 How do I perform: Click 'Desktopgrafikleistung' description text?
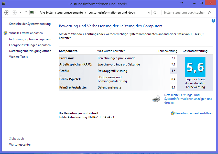point(112,71)
